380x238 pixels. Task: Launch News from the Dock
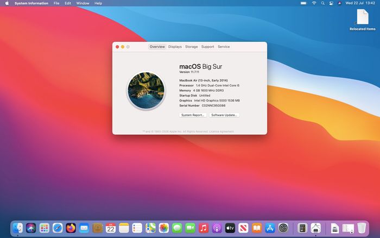(243, 228)
